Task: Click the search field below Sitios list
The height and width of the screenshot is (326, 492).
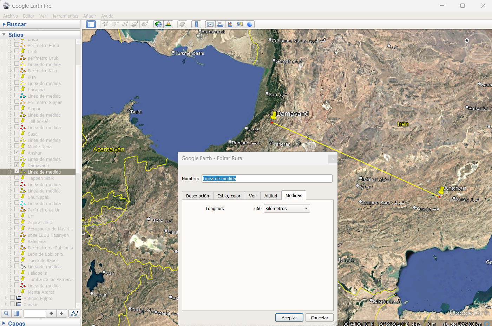Action: pyautogui.click(x=35, y=313)
